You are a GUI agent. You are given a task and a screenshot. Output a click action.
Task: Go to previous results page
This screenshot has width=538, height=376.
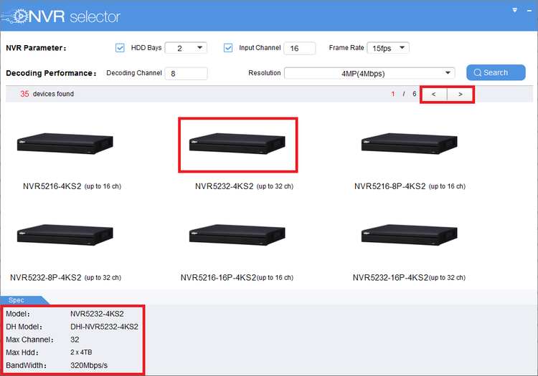pos(434,94)
